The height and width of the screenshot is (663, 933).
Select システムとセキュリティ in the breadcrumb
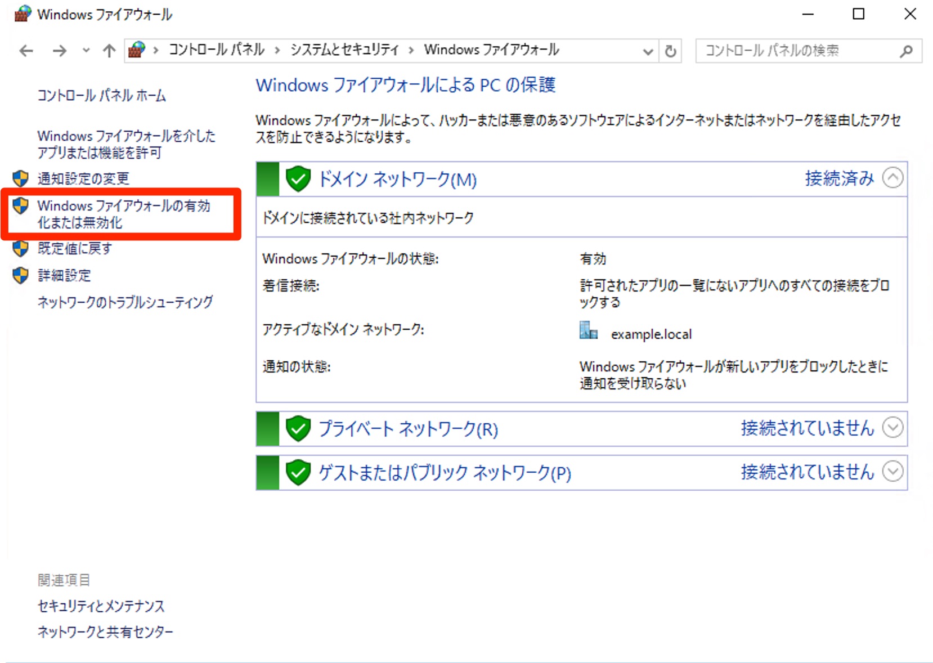click(x=344, y=50)
